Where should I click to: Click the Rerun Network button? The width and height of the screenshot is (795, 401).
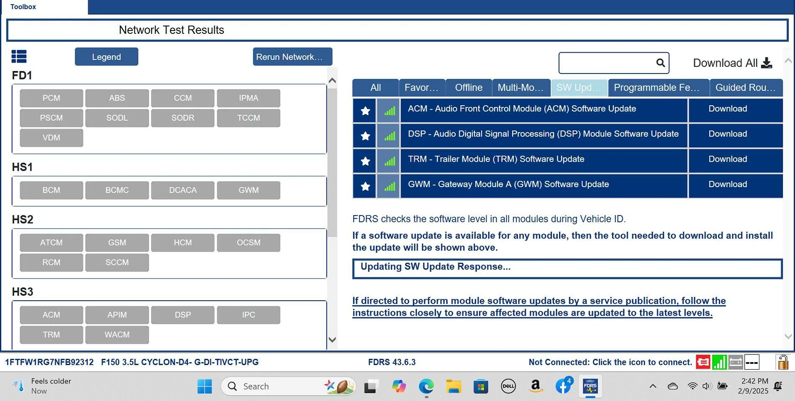[292, 57]
